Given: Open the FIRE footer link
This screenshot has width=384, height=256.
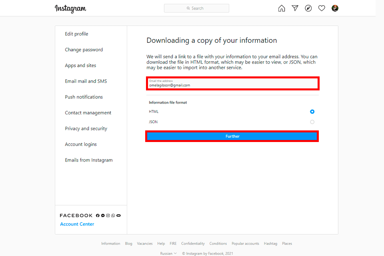Looking at the screenshot, I should [x=173, y=244].
